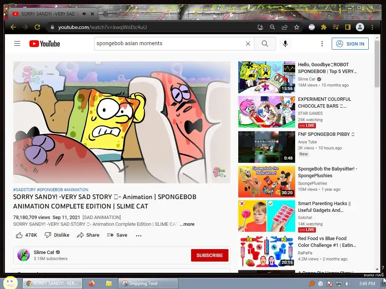Screen dimensions: 386x289
Task: Click the 3:49 PM taskbar clock
Action: (367, 284)
